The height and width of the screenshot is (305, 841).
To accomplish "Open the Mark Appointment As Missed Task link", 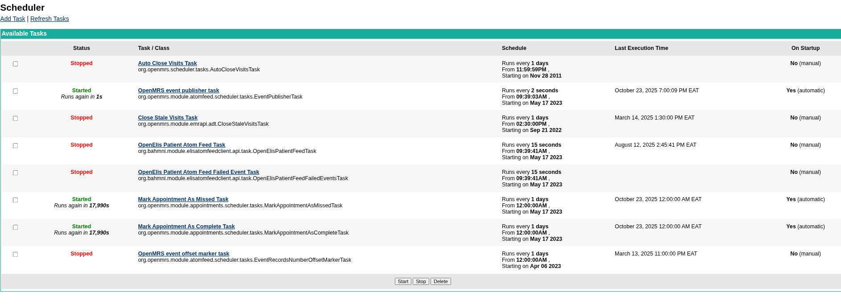I will coord(183,199).
